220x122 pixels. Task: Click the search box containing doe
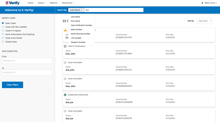coord(114,10)
